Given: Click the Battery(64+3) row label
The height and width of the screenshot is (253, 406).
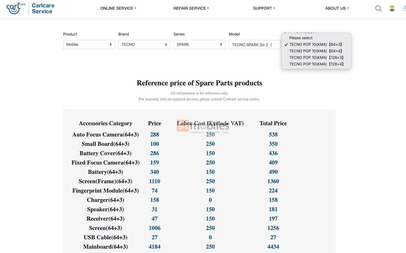Looking at the screenshot, I should [x=105, y=172].
